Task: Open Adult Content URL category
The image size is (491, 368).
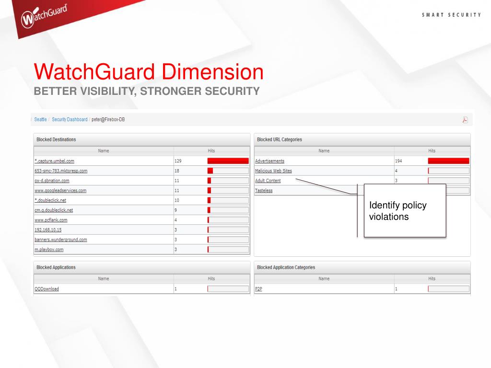Action: (x=268, y=181)
